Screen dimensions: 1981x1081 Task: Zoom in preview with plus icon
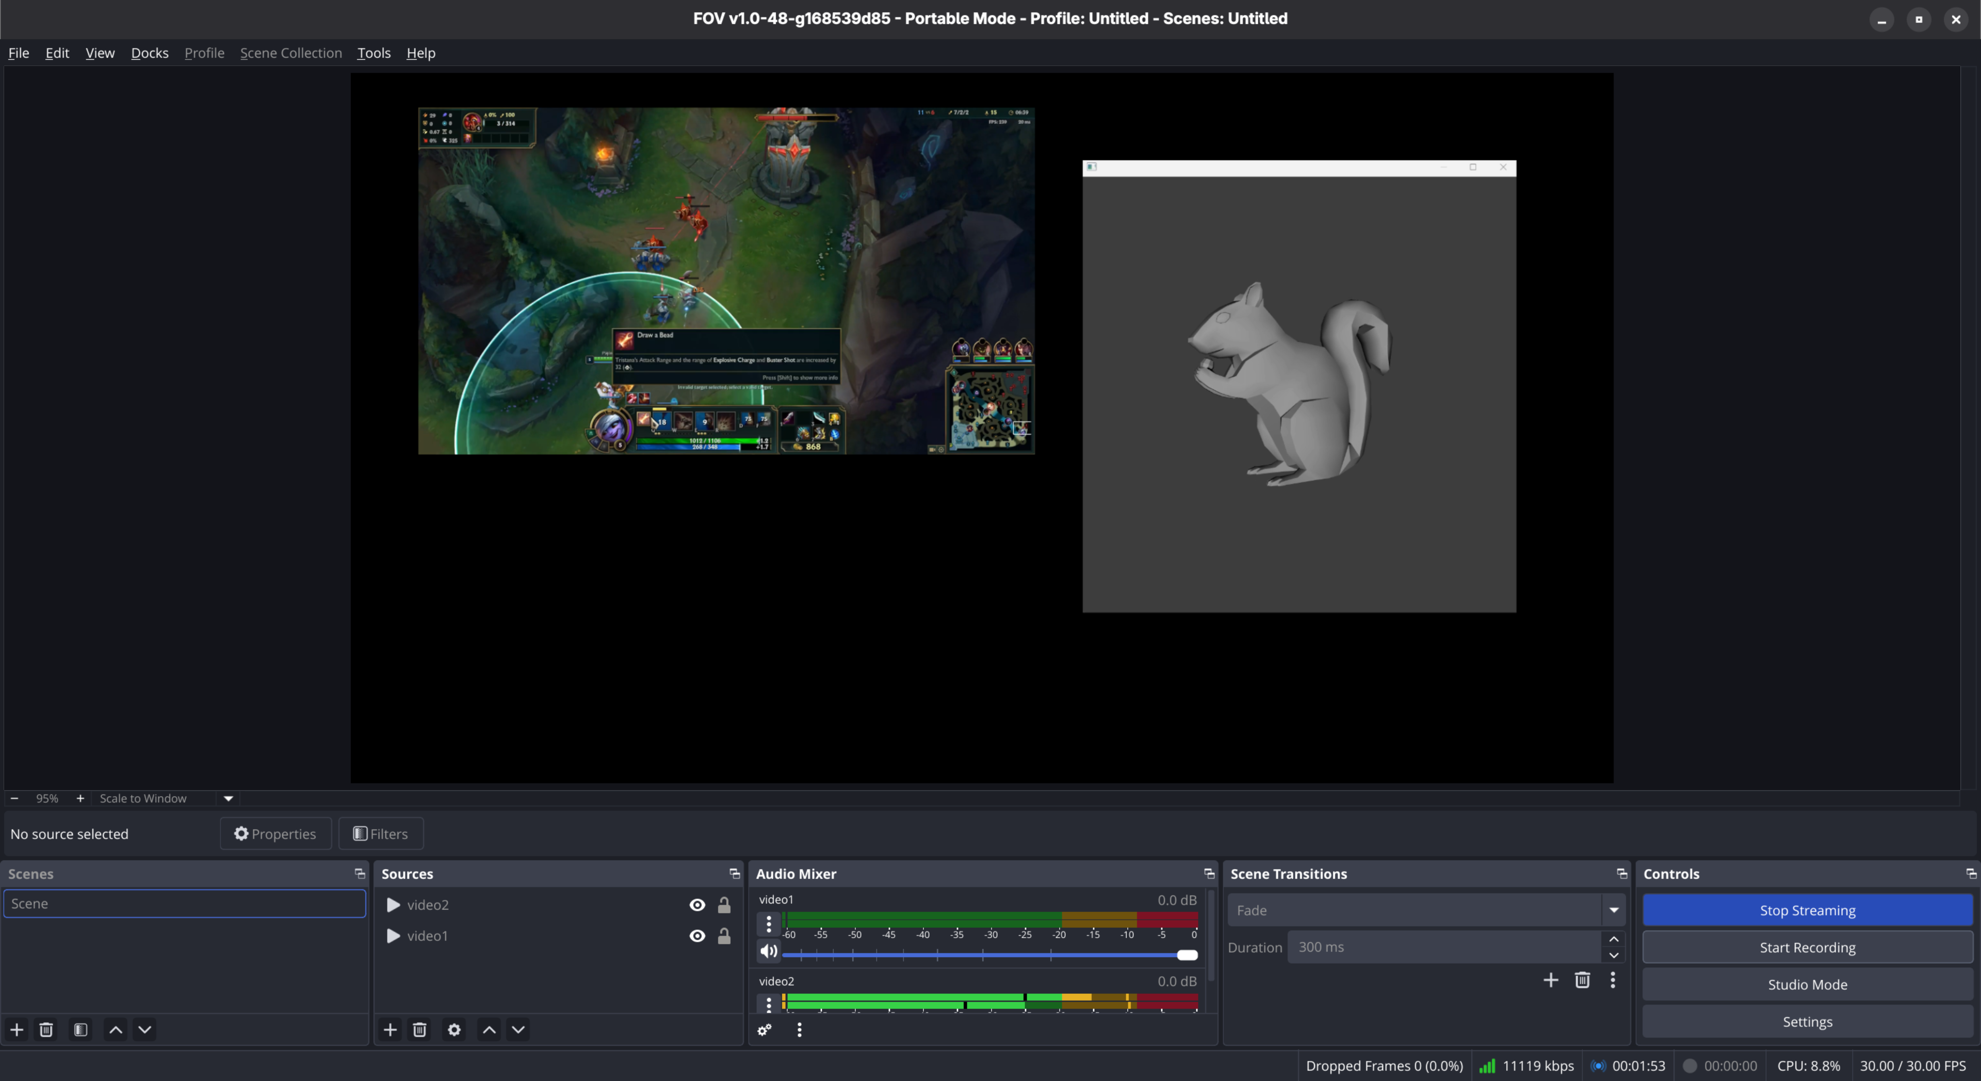click(x=80, y=798)
